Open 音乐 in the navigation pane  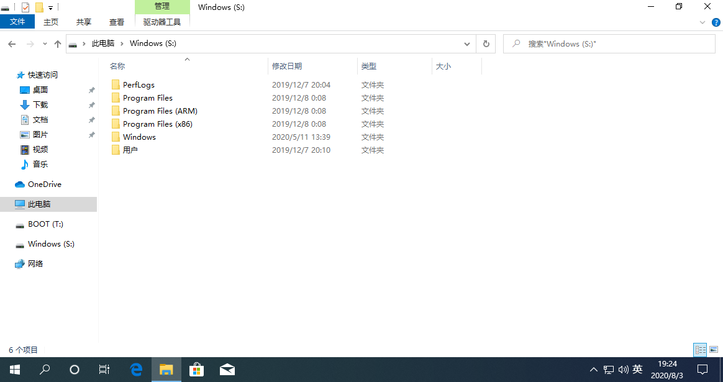40,164
